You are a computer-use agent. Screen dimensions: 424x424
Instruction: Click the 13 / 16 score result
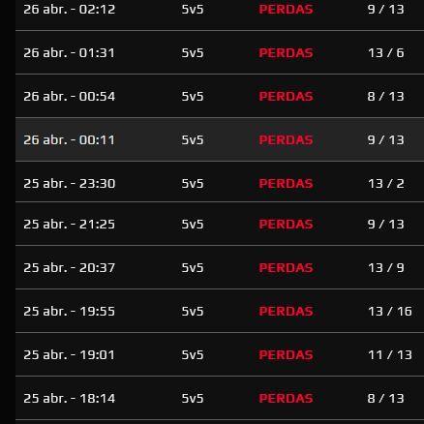coord(390,311)
